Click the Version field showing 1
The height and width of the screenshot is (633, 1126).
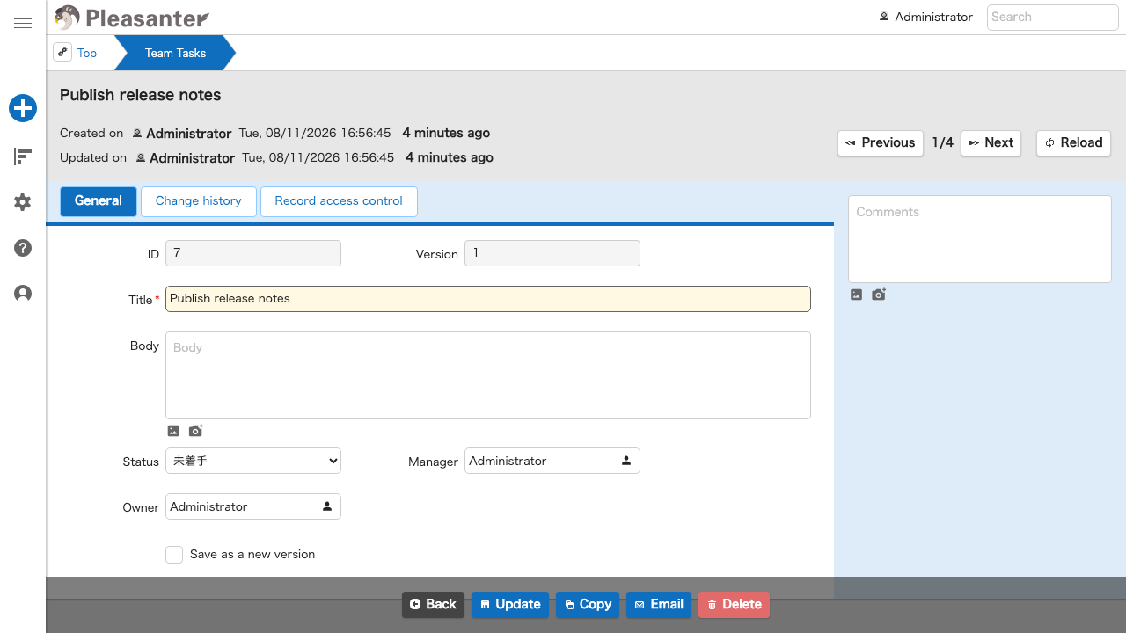[552, 253]
